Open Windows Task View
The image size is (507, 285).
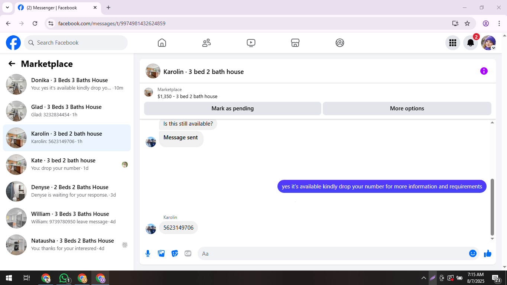[x=27, y=278]
